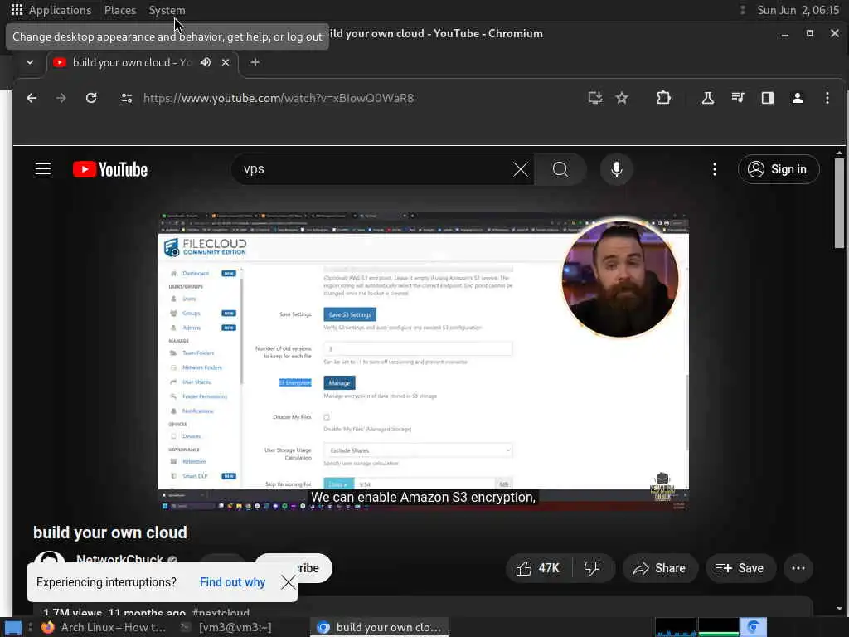Open more actions ellipsis button
The height and width of the screenshot is (637, 849).
[x=798, y=568]
